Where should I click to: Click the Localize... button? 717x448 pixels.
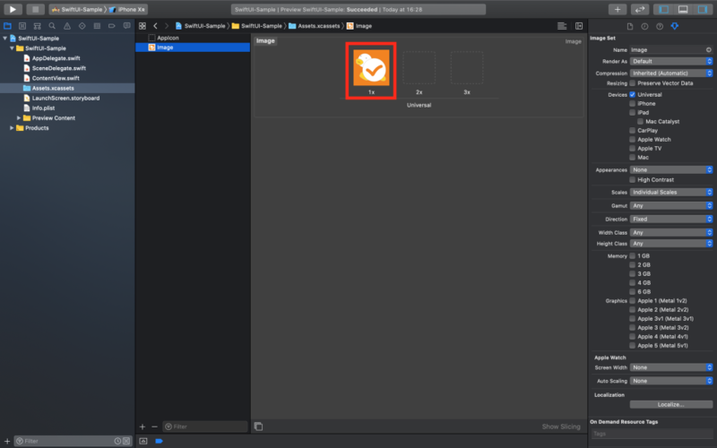670,405
